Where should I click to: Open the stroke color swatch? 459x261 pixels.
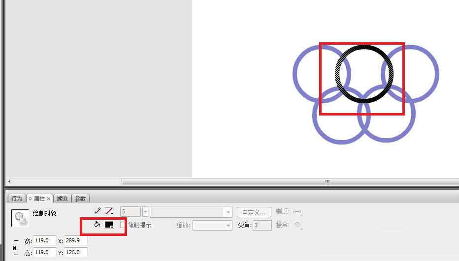pos(109,211)
